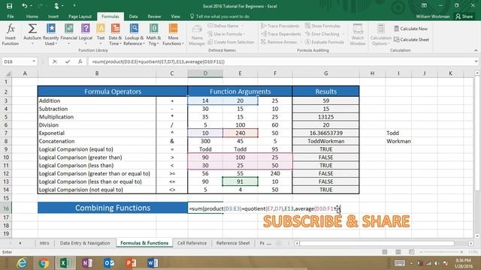This screenshot has height=270, width=481.
Task: Click Create from Selection
Action: tap(231, 42)
